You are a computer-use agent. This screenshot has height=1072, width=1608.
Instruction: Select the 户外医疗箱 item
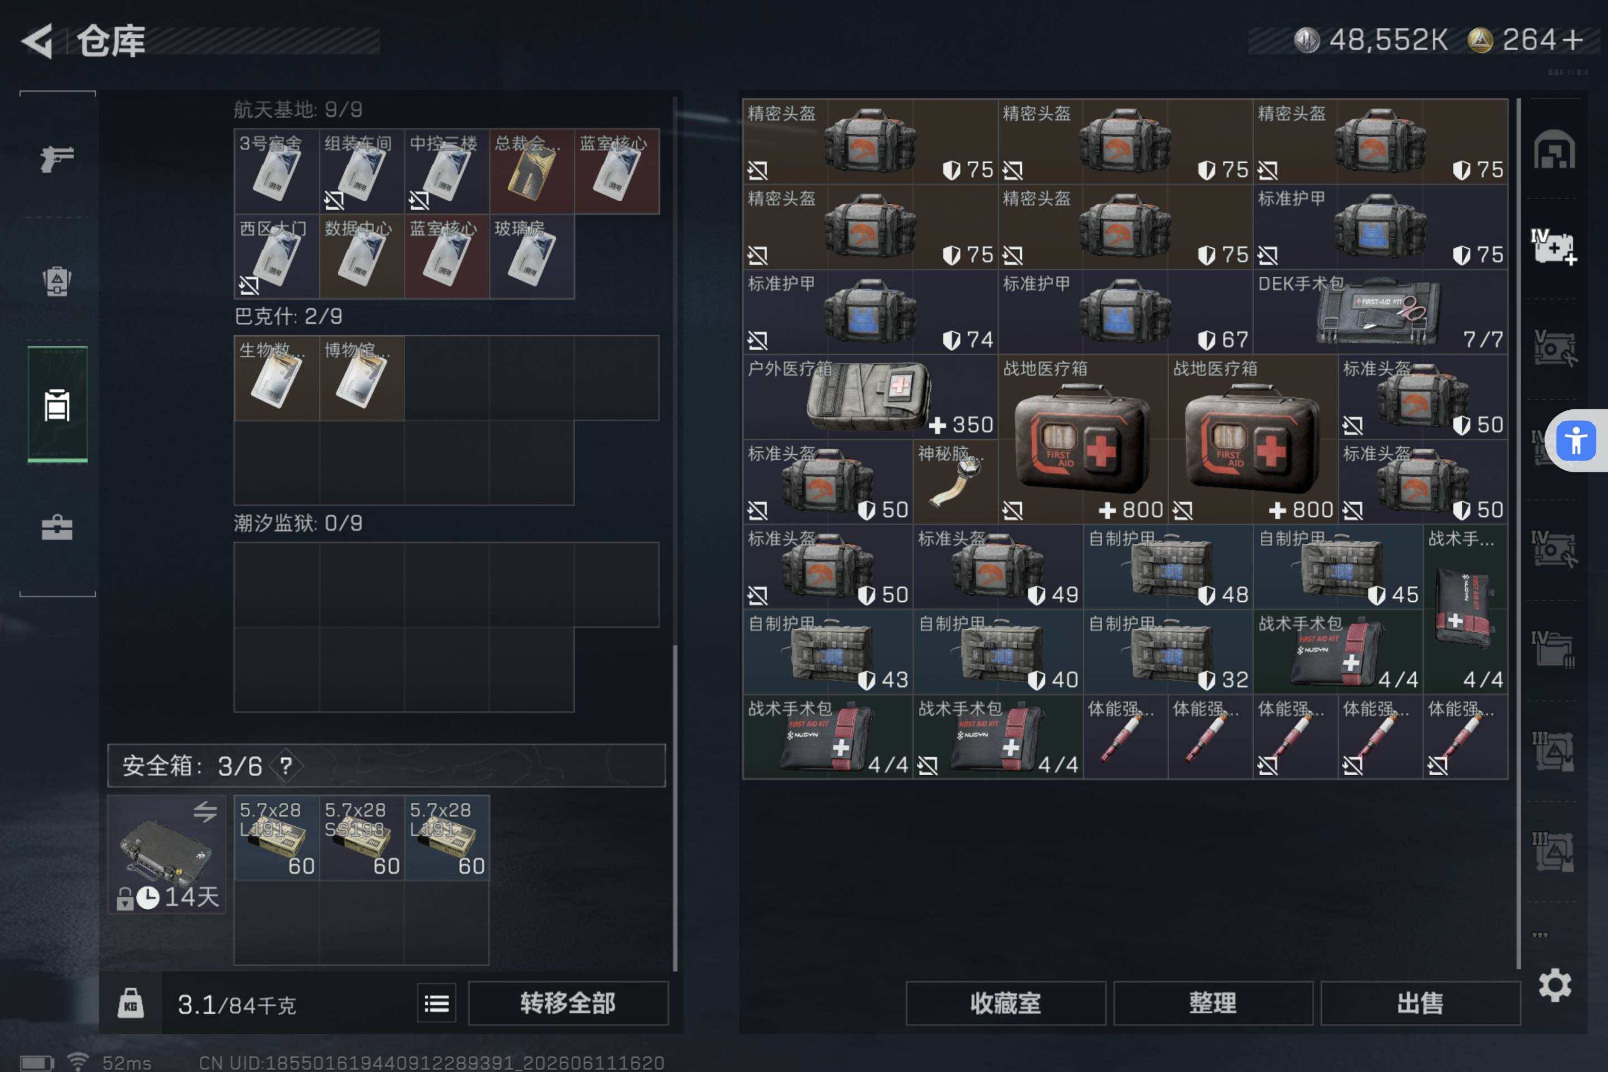pyautogui.click(x=870, y=396)
